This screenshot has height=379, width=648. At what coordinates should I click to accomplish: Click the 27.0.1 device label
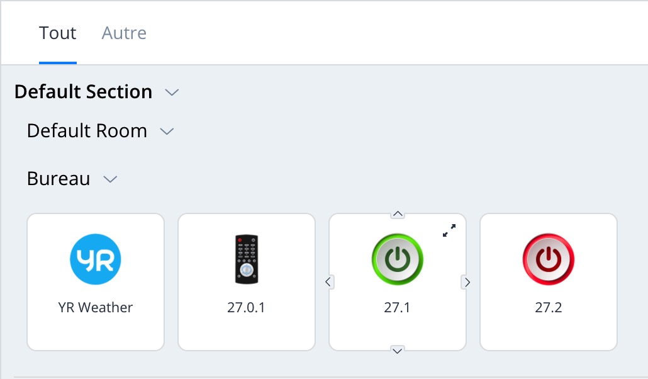point(247,308)
